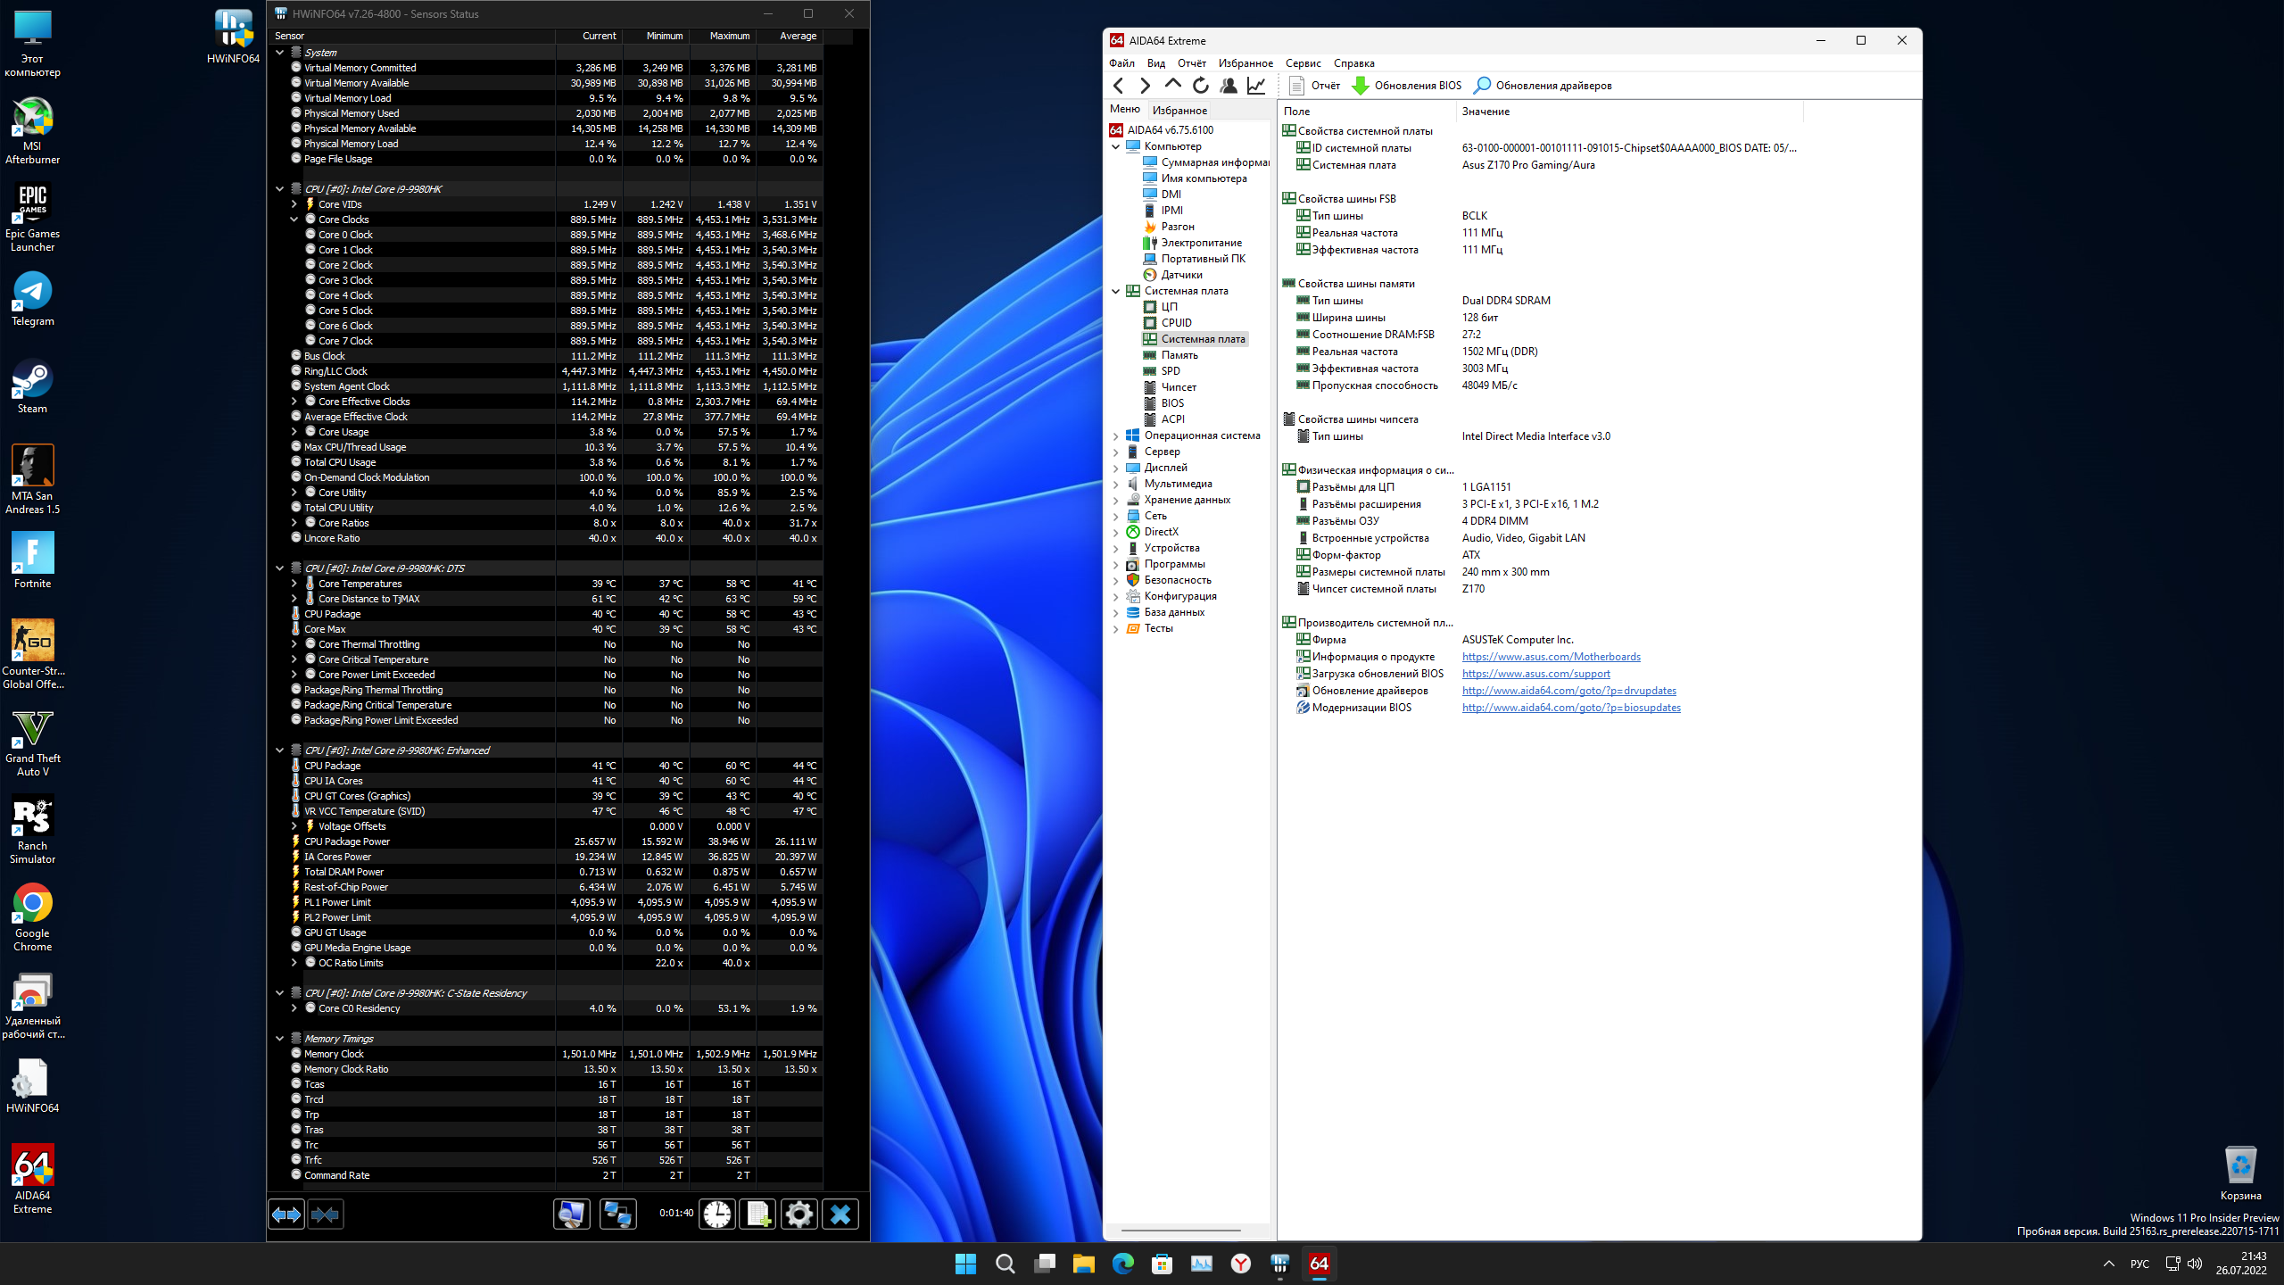The width and height of the screenshot is (2284, 1285).
Task: Click the expand columns arrows button
Action: coord(286,1214)
